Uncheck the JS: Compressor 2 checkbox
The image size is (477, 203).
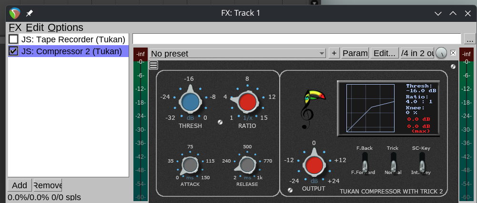click(x=14, y=51)
